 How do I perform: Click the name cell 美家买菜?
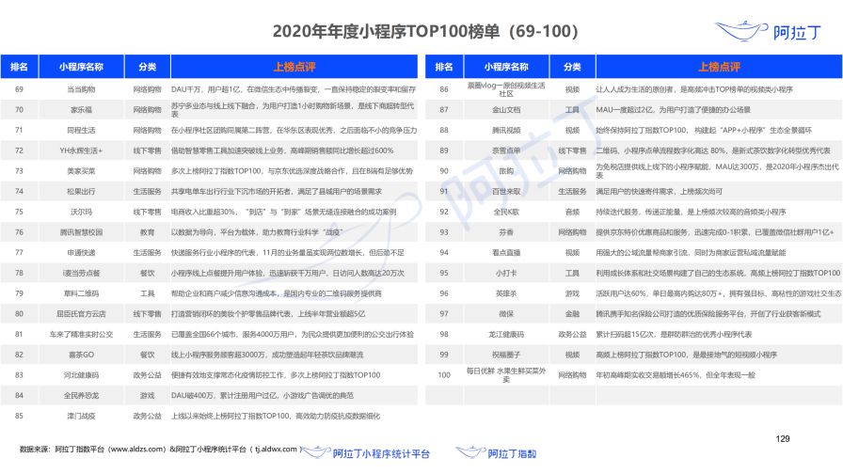pos(81,171)
